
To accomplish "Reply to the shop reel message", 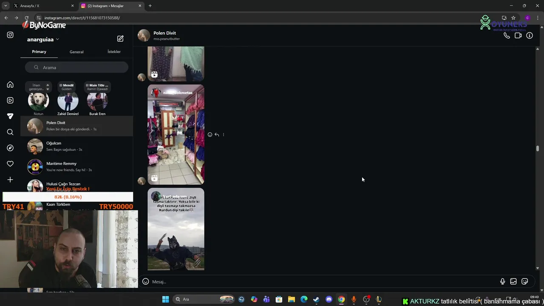I will point(217,135).
